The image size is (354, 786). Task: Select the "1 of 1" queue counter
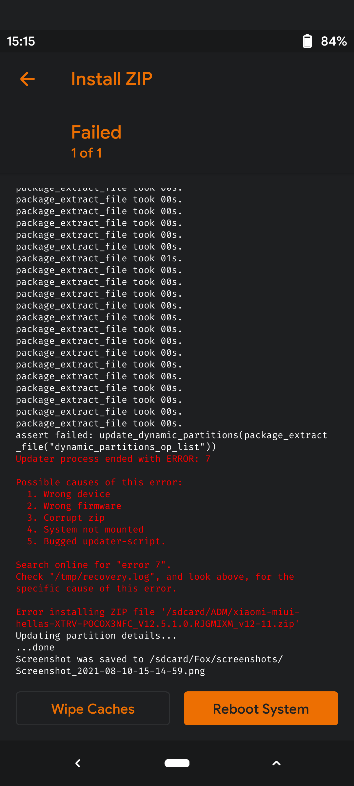[x=87, y=153]
